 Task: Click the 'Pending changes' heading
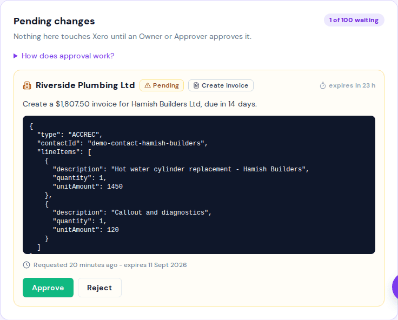[54, 21]
